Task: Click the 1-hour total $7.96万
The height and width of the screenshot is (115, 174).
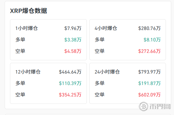Action: coord(73,28)
